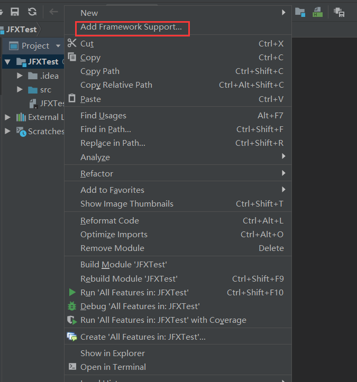Click the terminal icon beside Open in Terminal
This screenshot has width=357, height=382.
tap(72, 366)
